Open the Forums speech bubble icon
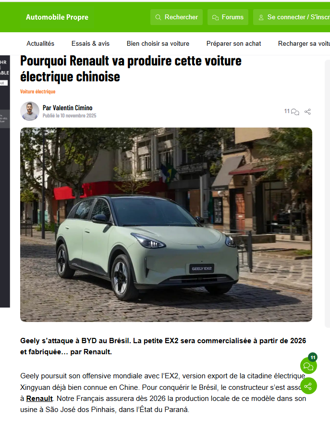The height and width of the screenshot is (425, 330). (x=215, y=18)
